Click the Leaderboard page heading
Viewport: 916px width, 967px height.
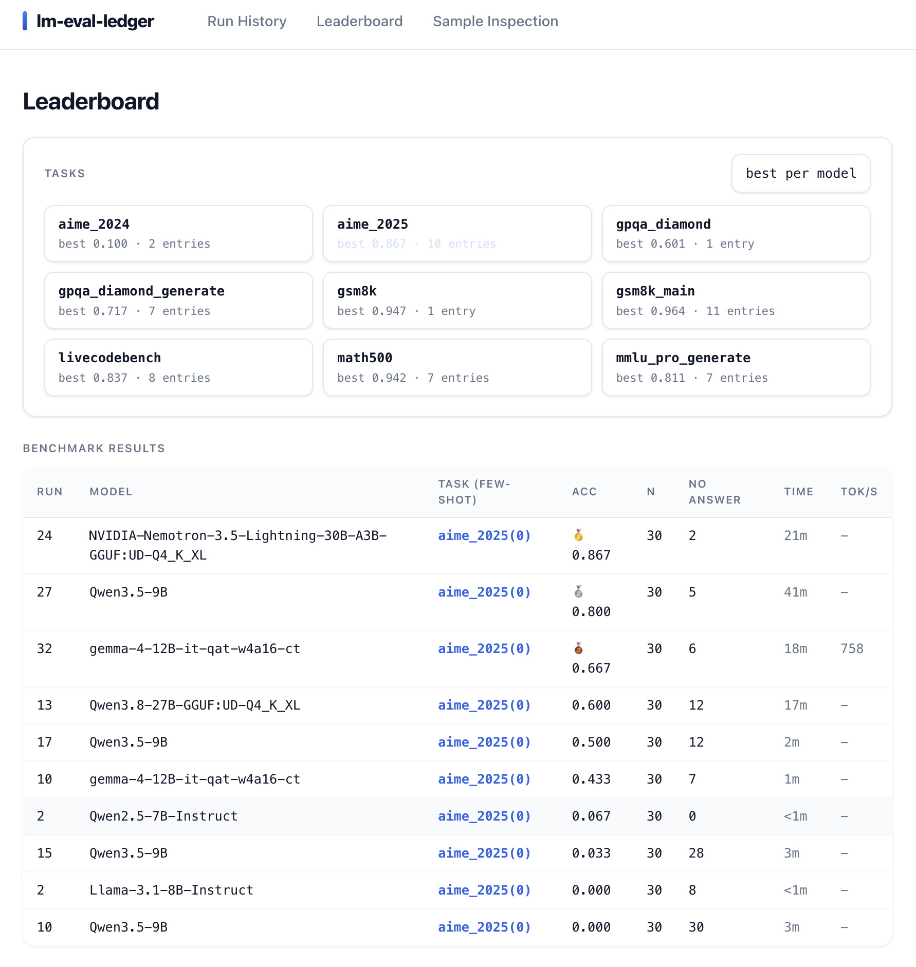pos(91,102)
